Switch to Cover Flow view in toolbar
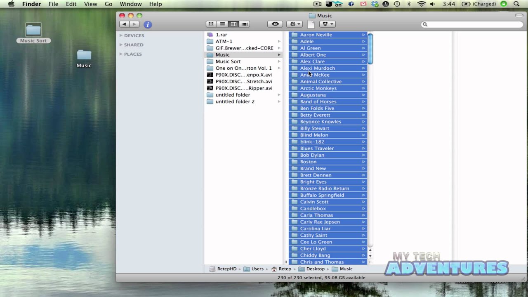The height and width of the screenshot is (297, 528). [x=245, y=24]
